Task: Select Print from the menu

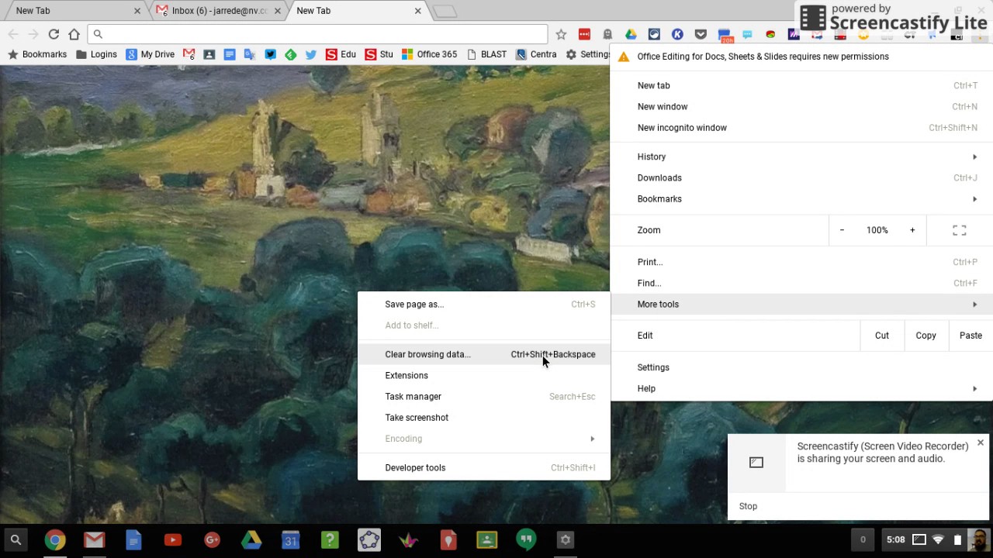Action: [801, 262]
